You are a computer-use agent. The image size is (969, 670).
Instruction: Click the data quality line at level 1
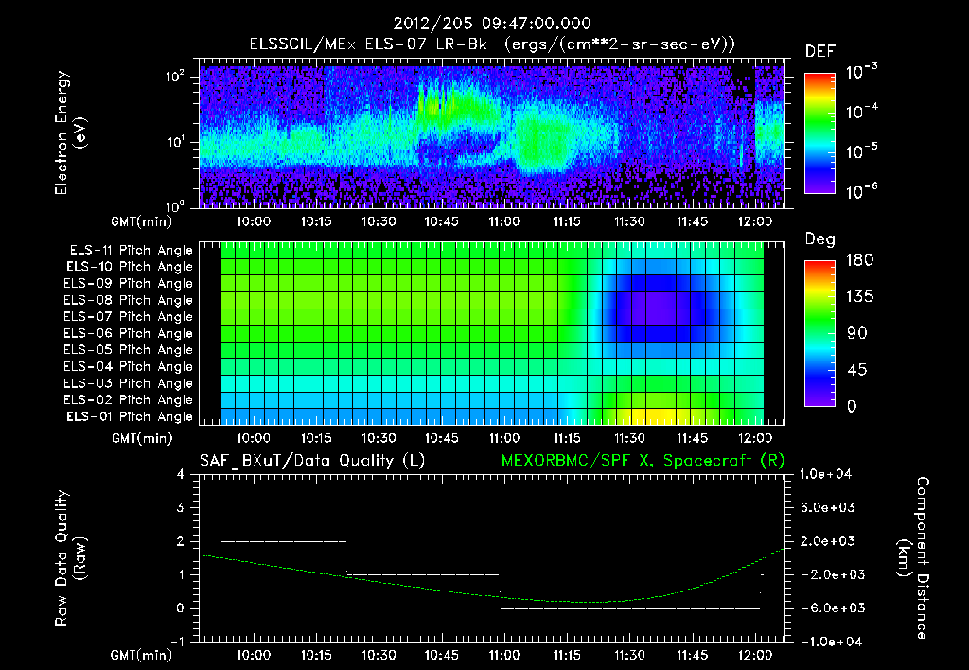point(423,574)
